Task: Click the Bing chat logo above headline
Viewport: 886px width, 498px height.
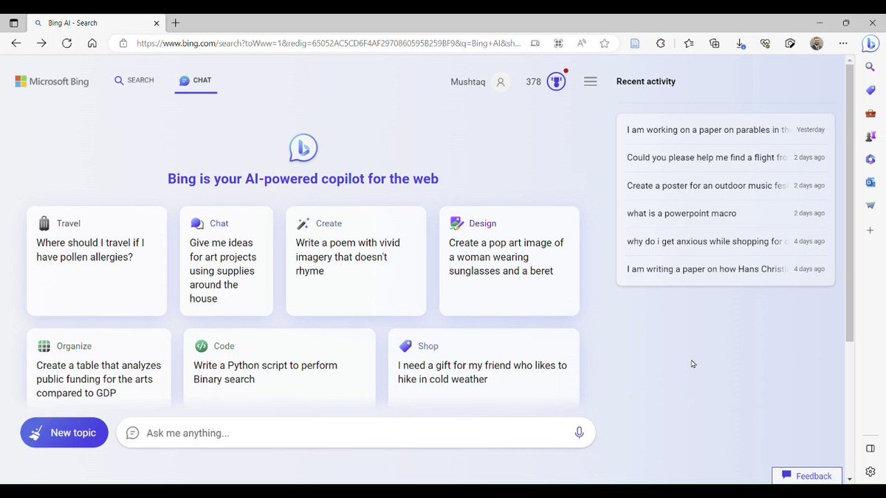Action: tap(303, 148)
